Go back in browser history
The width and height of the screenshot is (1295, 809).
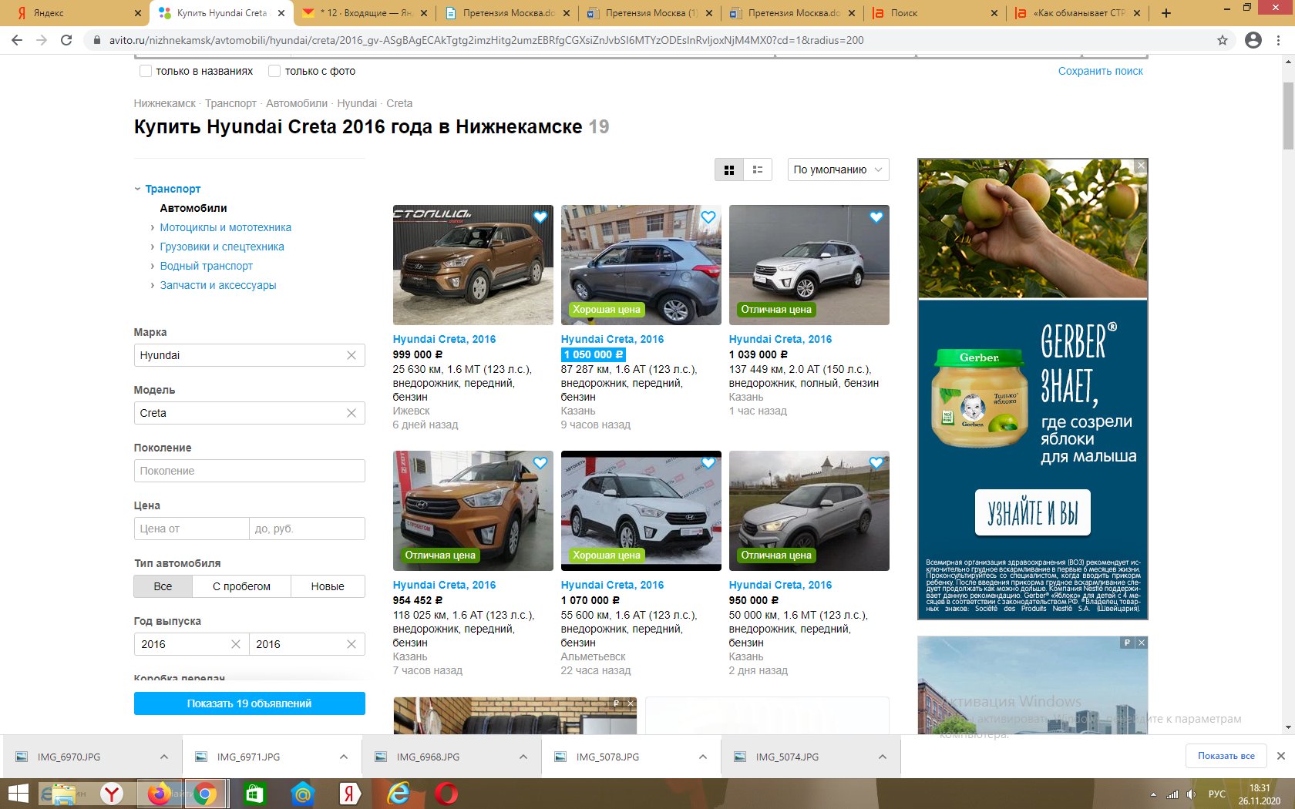pos(17,40)
